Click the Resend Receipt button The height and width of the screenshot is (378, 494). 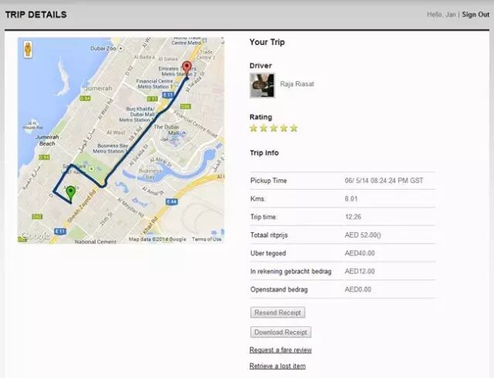point(278,312)
